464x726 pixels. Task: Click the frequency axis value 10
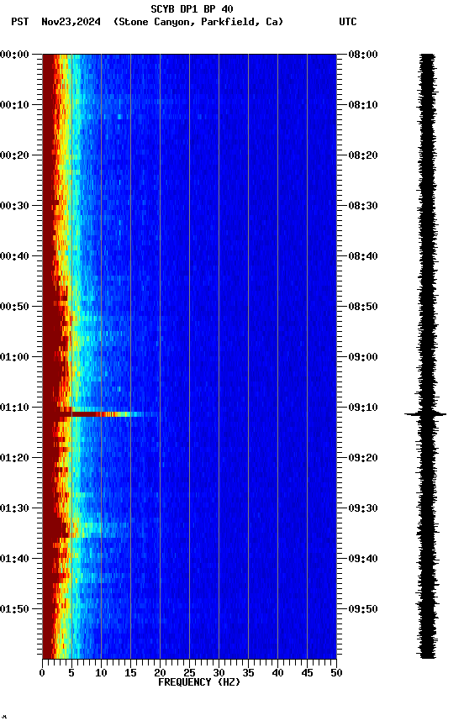point(101,674)
